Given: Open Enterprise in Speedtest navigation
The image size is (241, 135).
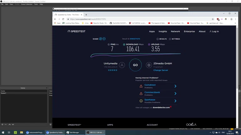Looking at the screenshot, I should 189,31.
